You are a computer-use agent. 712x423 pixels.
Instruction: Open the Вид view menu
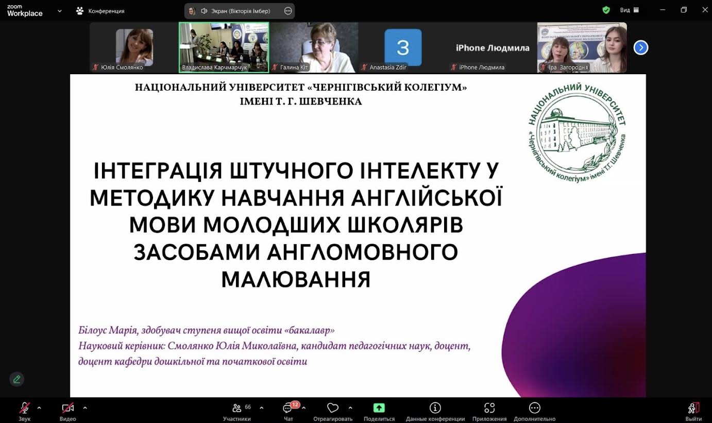pos(629,10)
